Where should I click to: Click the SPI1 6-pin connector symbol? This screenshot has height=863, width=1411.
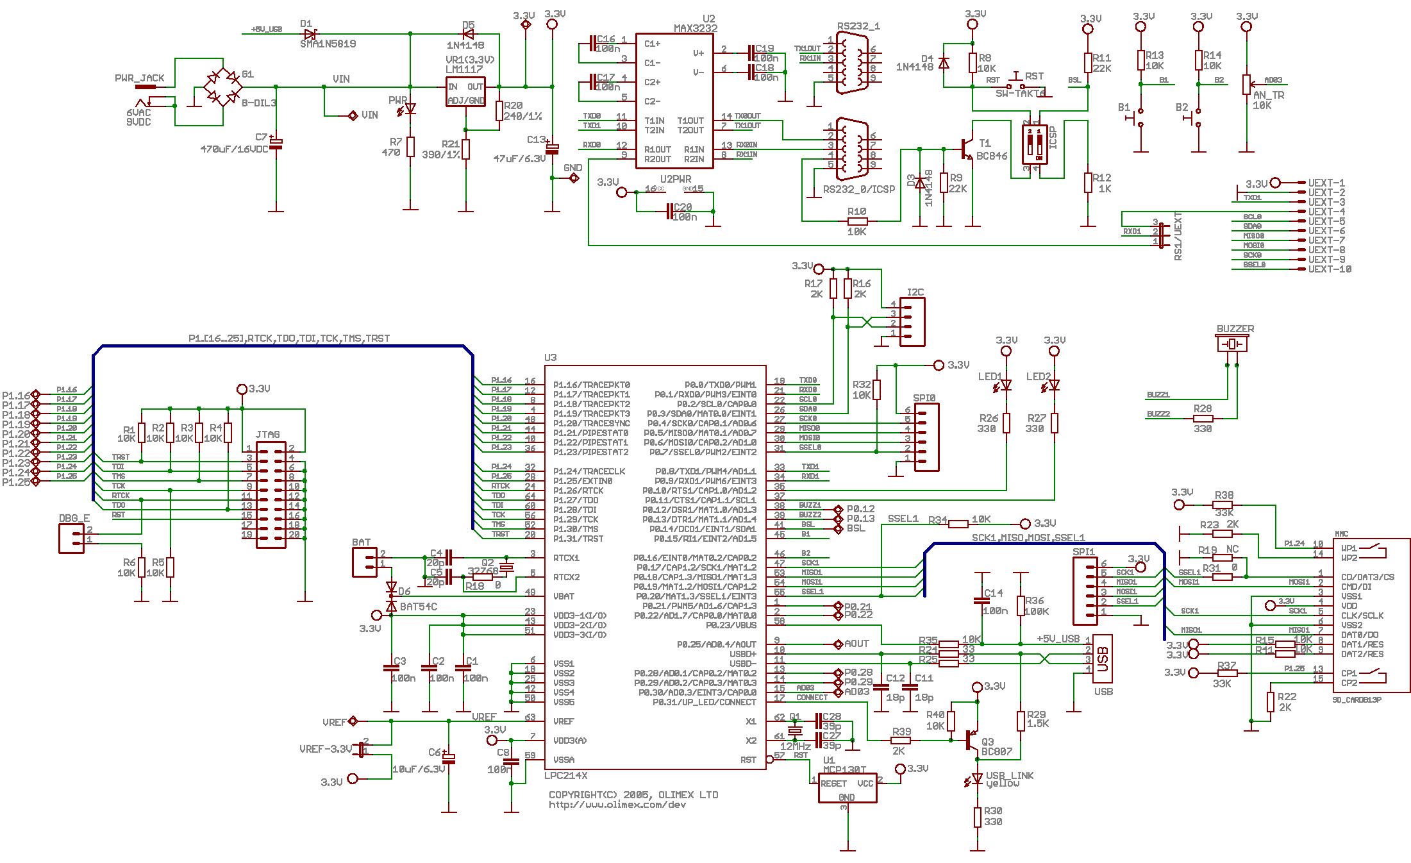click(1085, 591)
